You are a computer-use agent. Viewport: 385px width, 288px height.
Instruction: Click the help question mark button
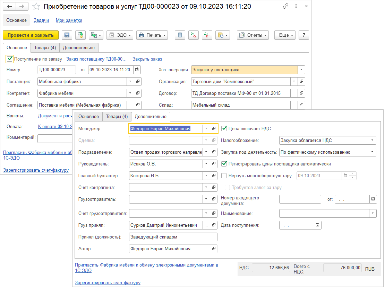304,35
